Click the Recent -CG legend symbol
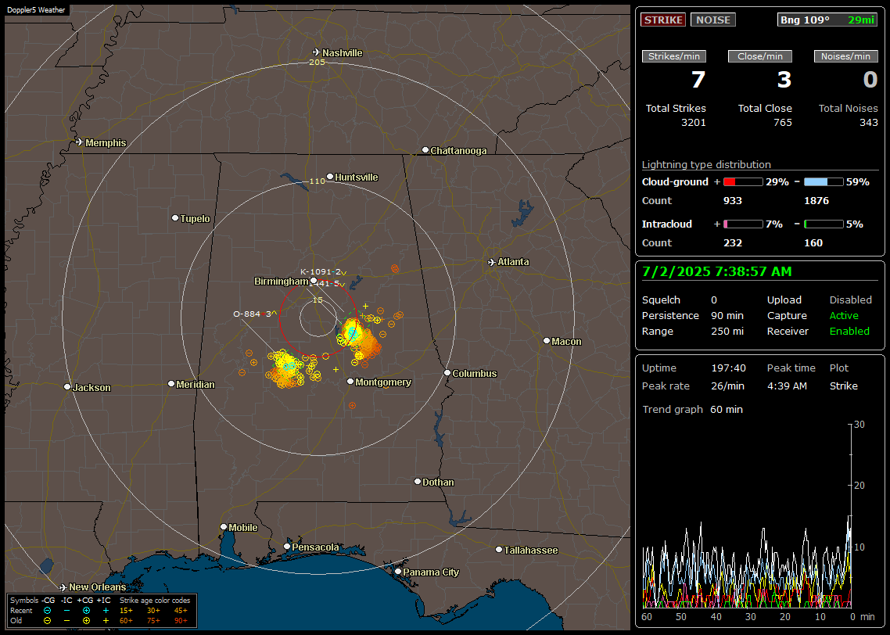The image size is (890, 635). pyautogui.click(x=47, y=611)
